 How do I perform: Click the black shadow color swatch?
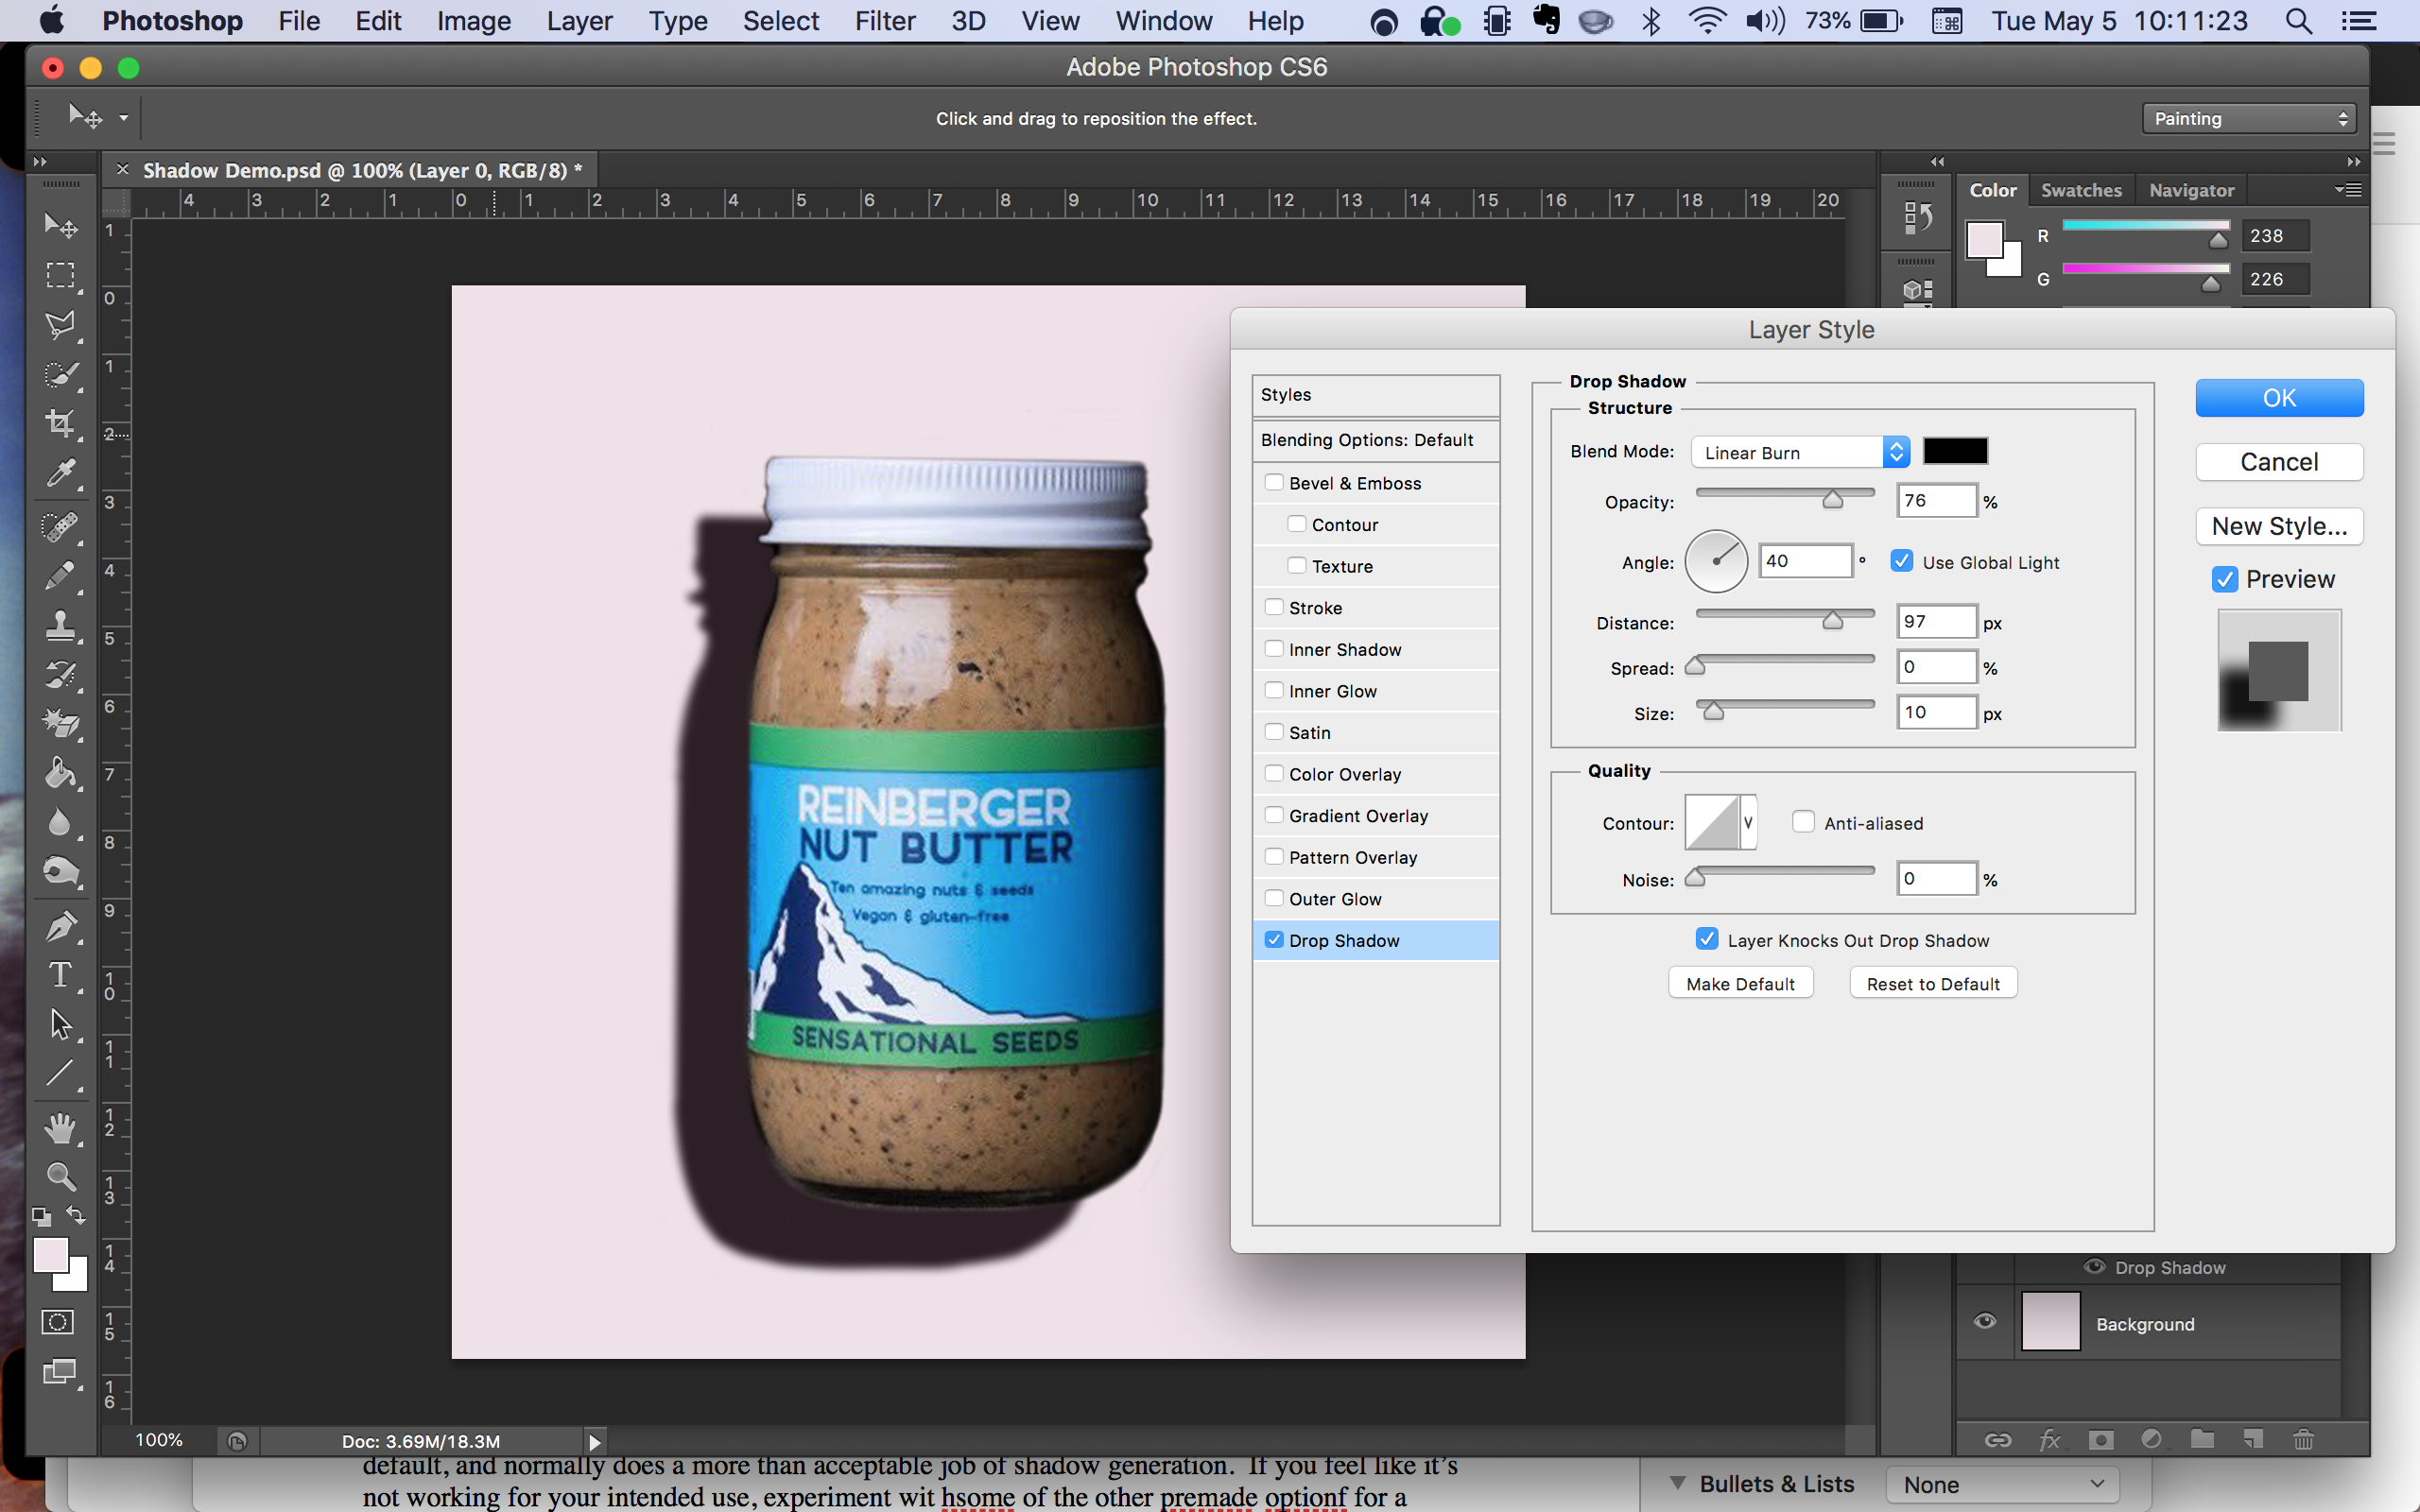(1955, 451)
